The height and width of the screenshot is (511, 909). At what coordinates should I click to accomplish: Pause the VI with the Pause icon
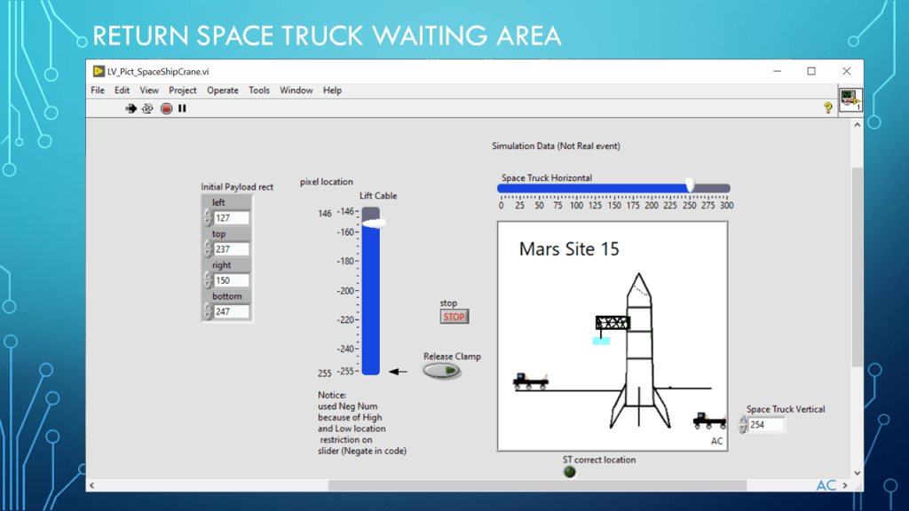point(182,108)
